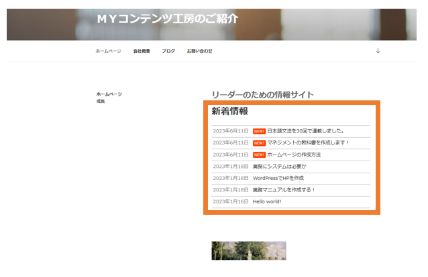Open the 業務にシステムは必要か post

(279, 166)
